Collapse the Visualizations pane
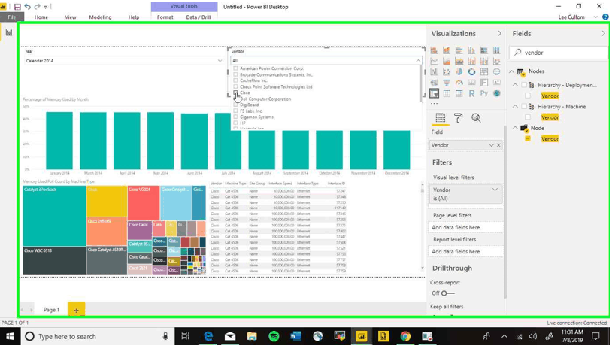612x346 pixels. pos(499,34)
